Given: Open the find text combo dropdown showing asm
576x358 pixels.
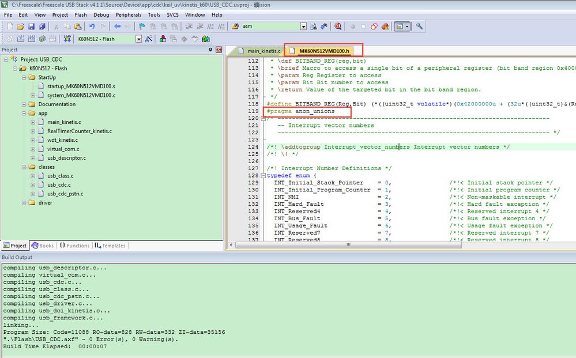Looking at the screenshot, I should click(x=303, y=27).
